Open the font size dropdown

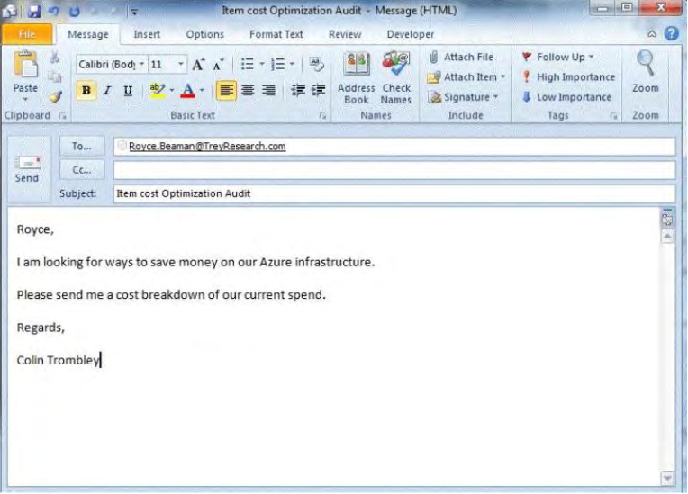pyautogui.click(x=180, y=65)
